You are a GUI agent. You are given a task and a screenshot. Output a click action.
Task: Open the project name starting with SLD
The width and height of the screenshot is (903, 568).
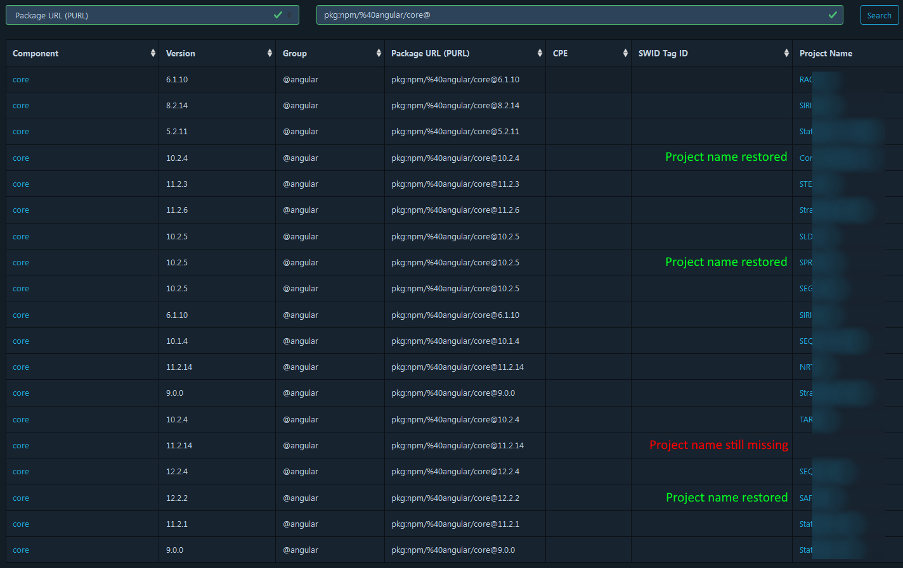(806, 236)
